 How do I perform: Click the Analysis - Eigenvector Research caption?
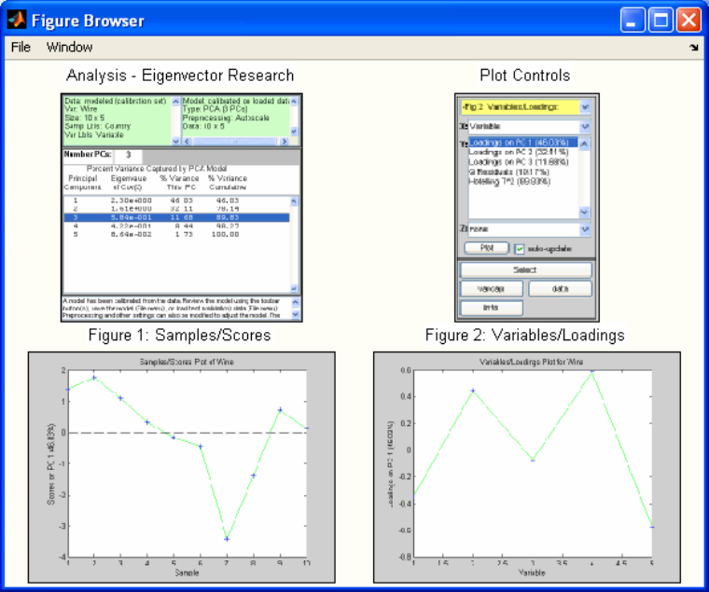(x=180, y=75)
